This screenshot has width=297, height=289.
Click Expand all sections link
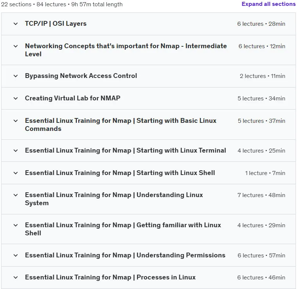pos(268,4)
